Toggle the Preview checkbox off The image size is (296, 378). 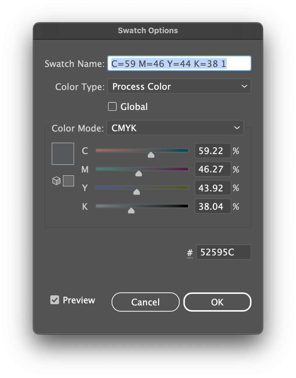[55, 300]
